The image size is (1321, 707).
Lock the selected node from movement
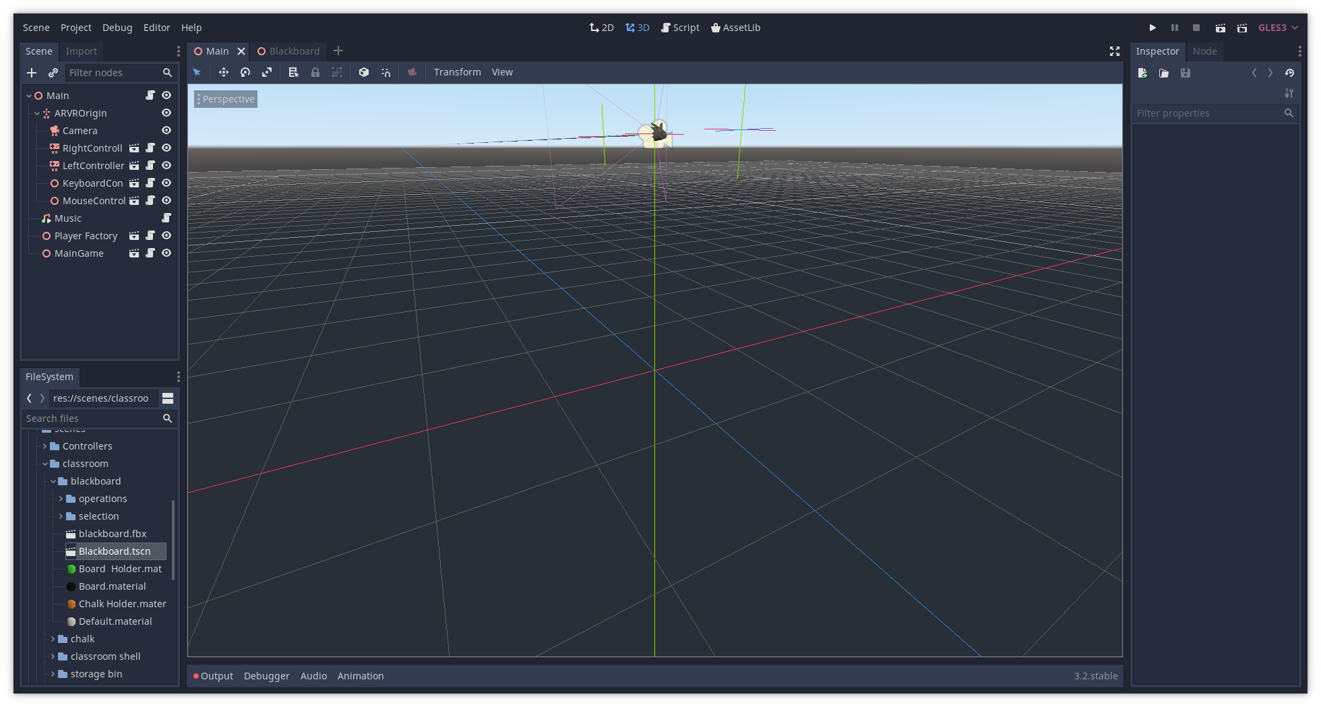point(315,72)
